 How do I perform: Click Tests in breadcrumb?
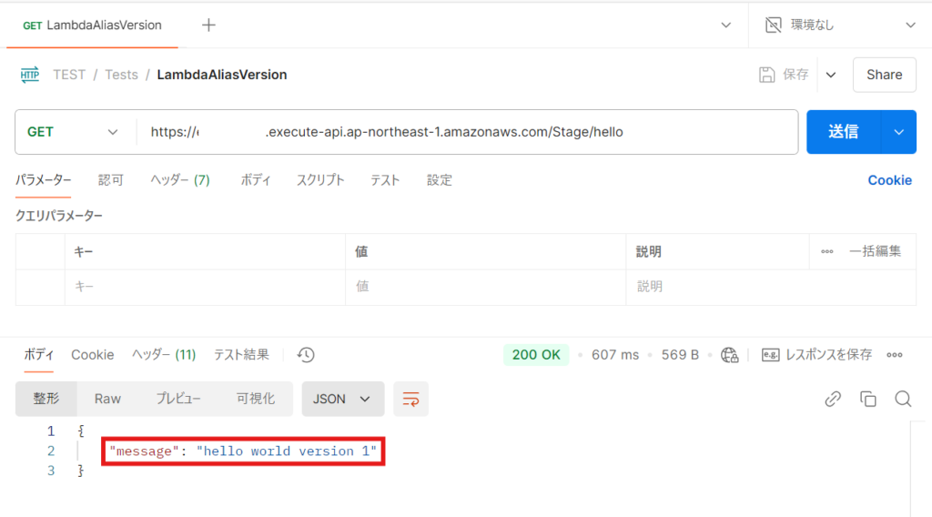pos(121,75)
